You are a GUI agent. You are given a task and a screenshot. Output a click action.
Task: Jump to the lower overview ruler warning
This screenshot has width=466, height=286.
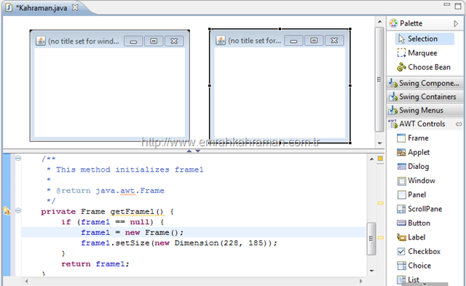[x=380, y=237]
